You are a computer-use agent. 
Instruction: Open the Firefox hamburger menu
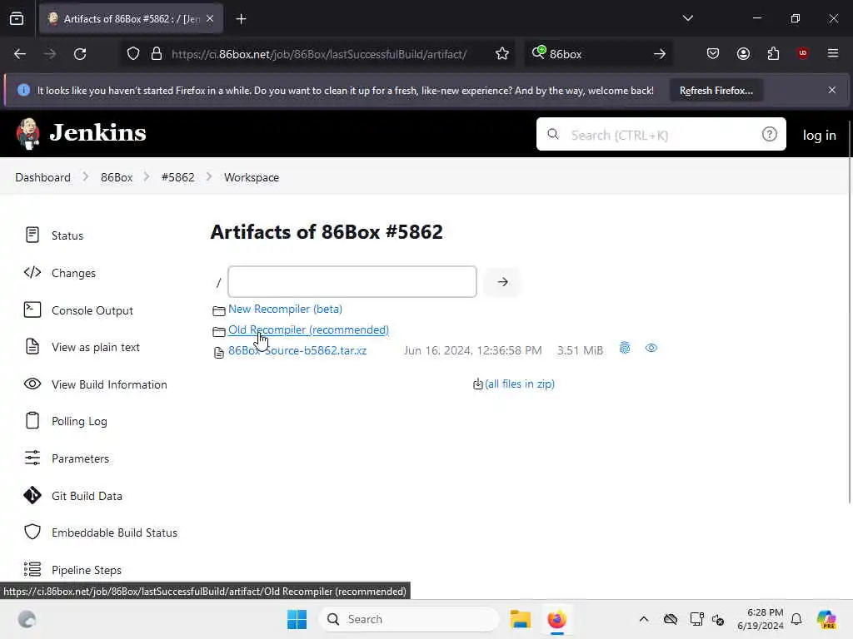(833, 53)
